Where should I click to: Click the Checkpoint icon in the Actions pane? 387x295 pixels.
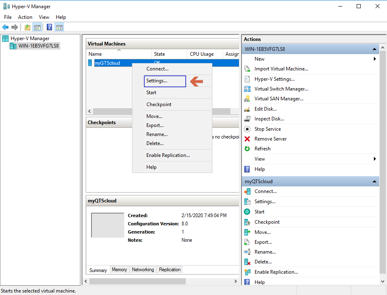coord(247,222)
